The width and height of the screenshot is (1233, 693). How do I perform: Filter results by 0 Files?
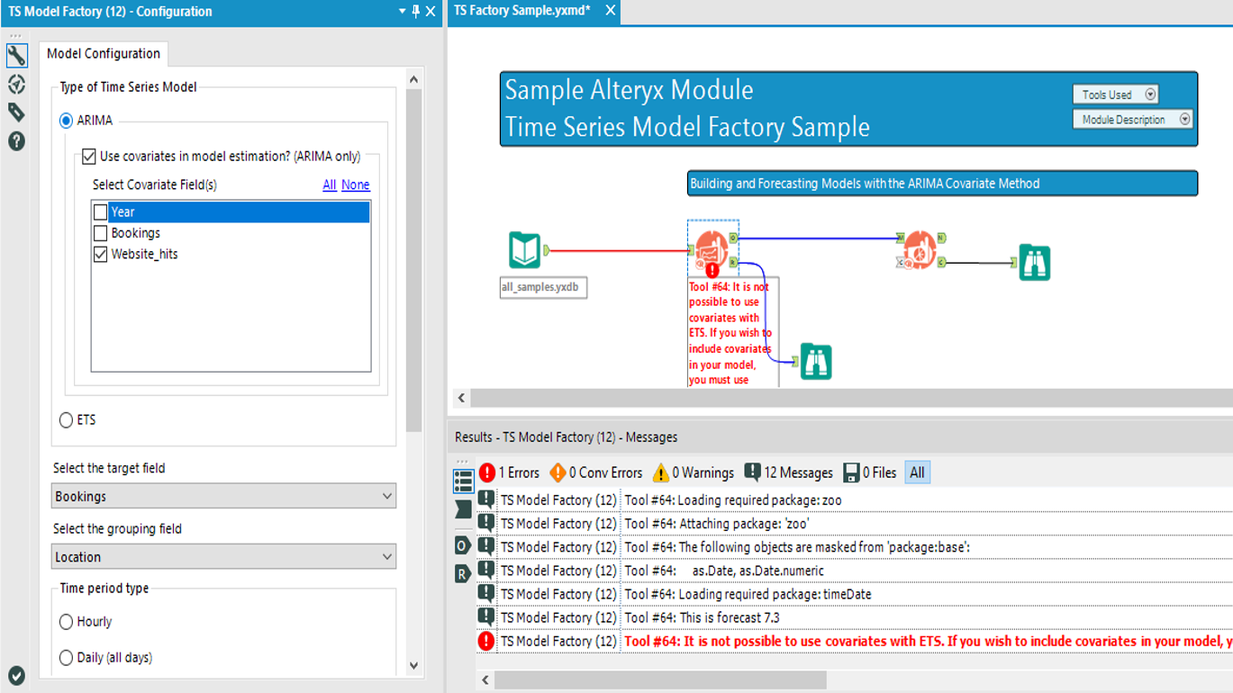pyautogui.click(x=870, y=472)
